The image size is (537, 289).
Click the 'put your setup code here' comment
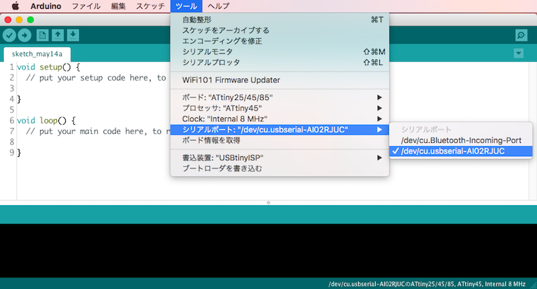pos(96,78)
